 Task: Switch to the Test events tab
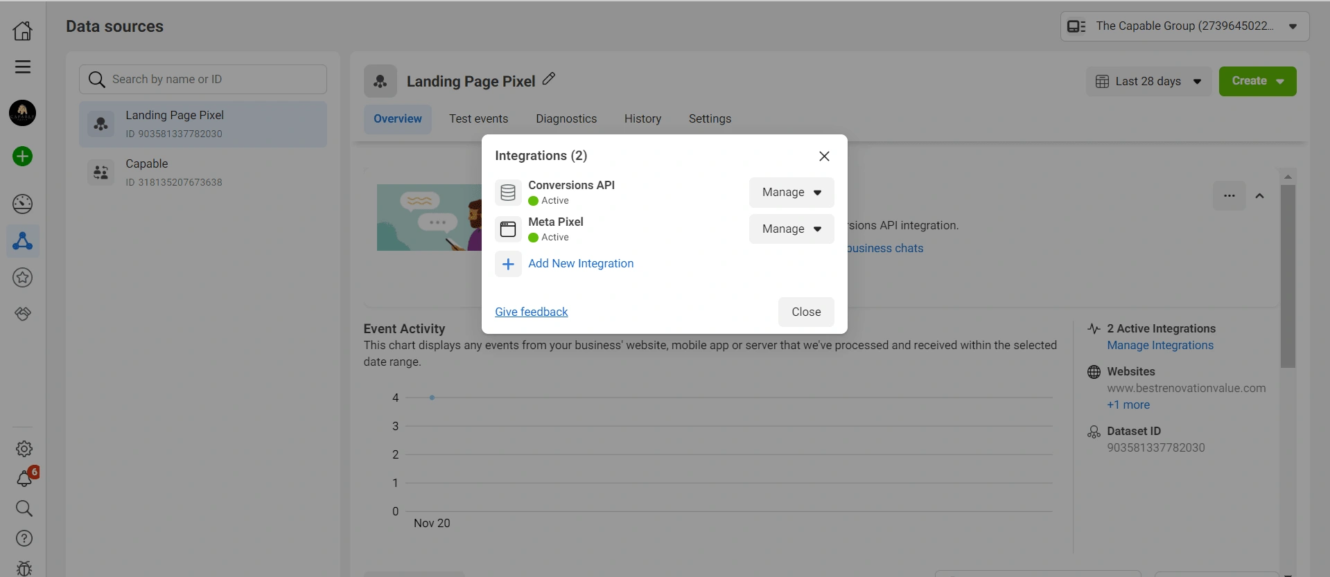click(x=478, y=119)
